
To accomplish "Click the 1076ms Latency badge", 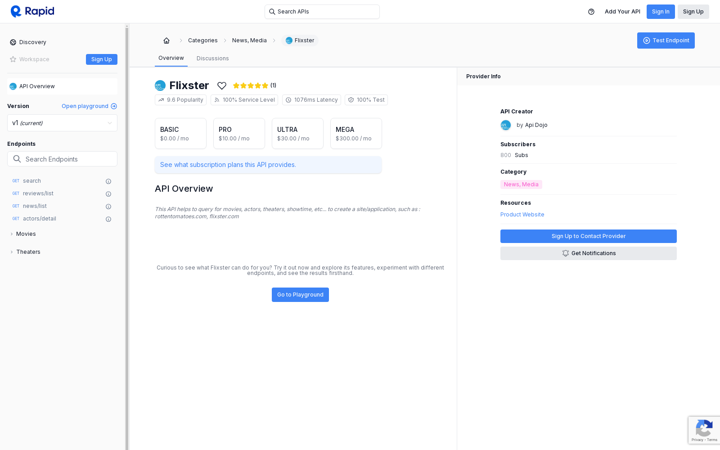I will click(x=311, y=100).
